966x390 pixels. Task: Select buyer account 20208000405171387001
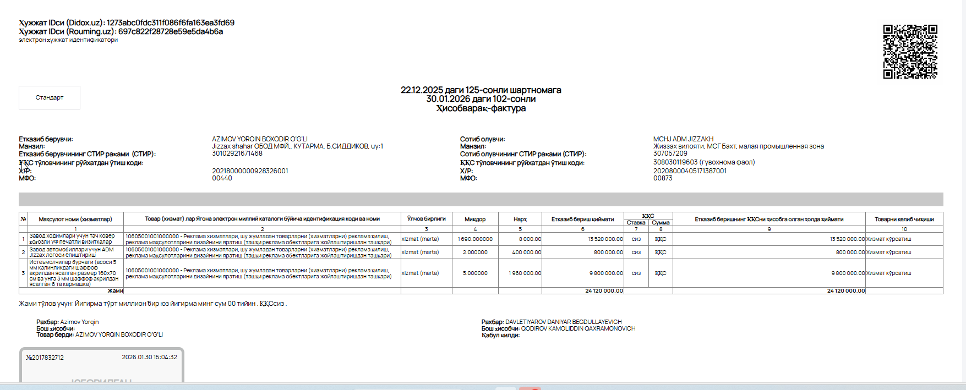[690, 171]
